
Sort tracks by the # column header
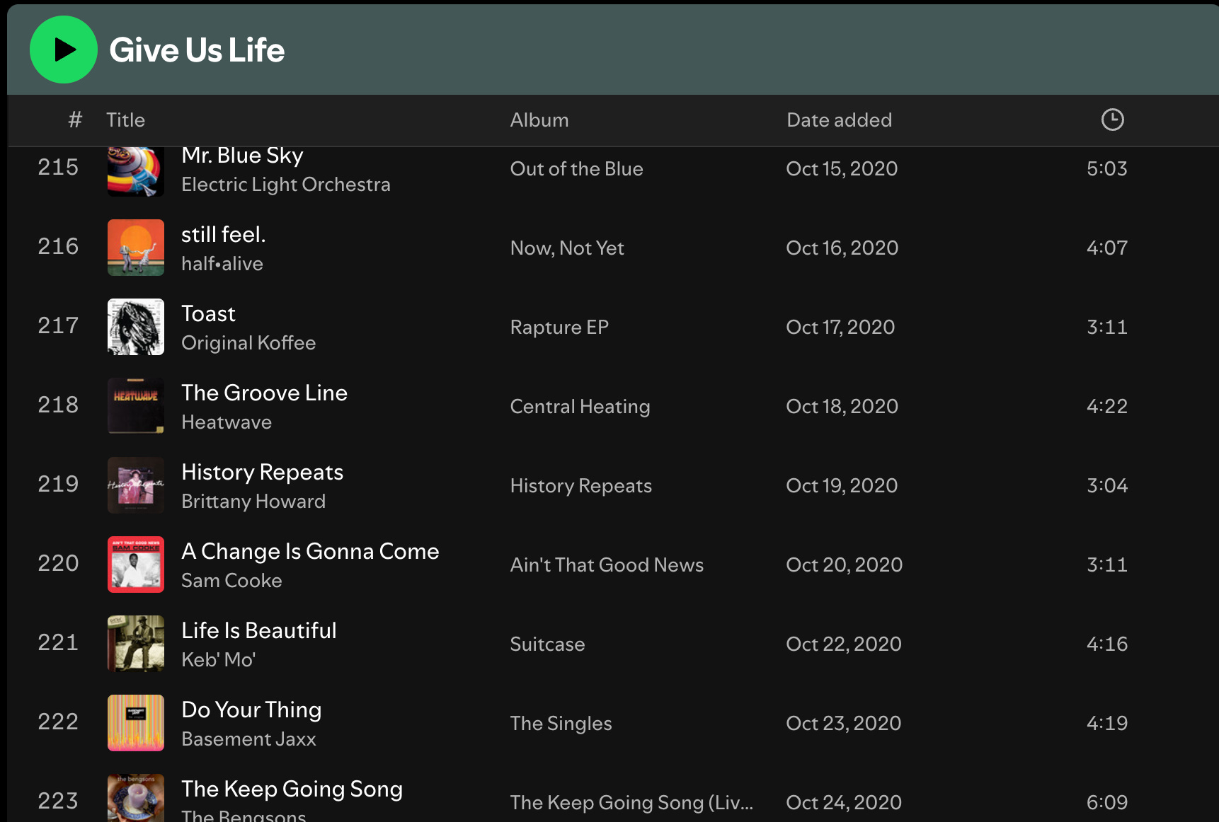pyautogui.click(x=74, y=120)
